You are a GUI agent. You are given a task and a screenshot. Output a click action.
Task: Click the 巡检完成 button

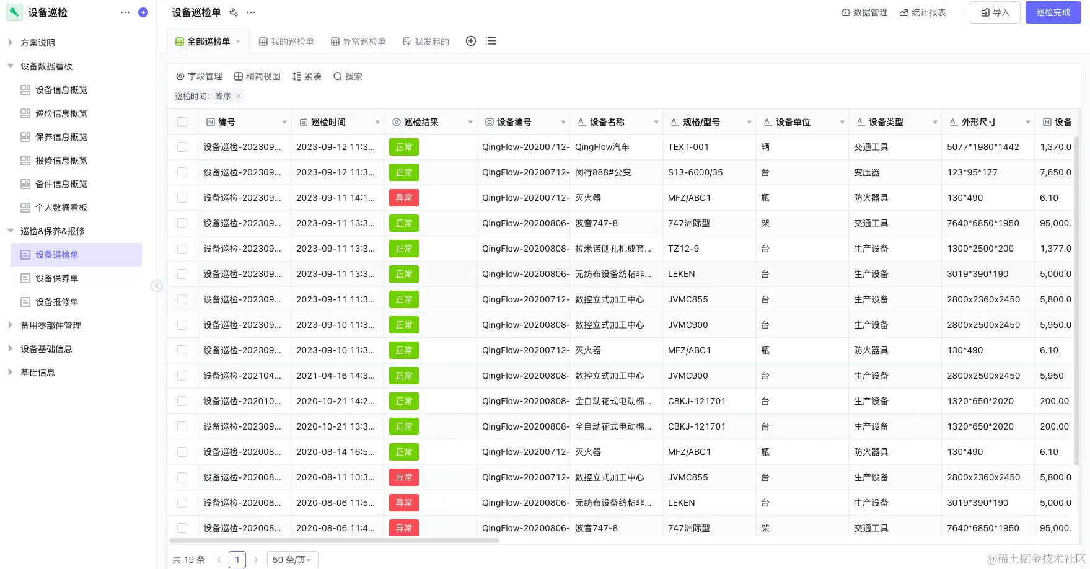pos(1053,12)
